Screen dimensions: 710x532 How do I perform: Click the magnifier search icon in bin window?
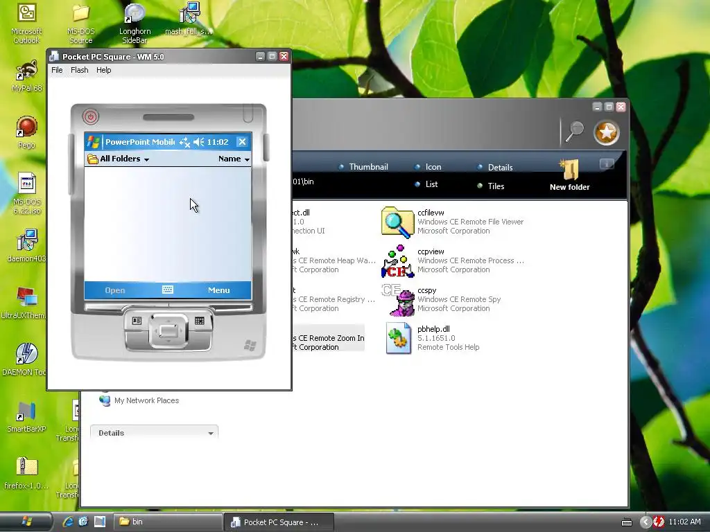(574, 132)
